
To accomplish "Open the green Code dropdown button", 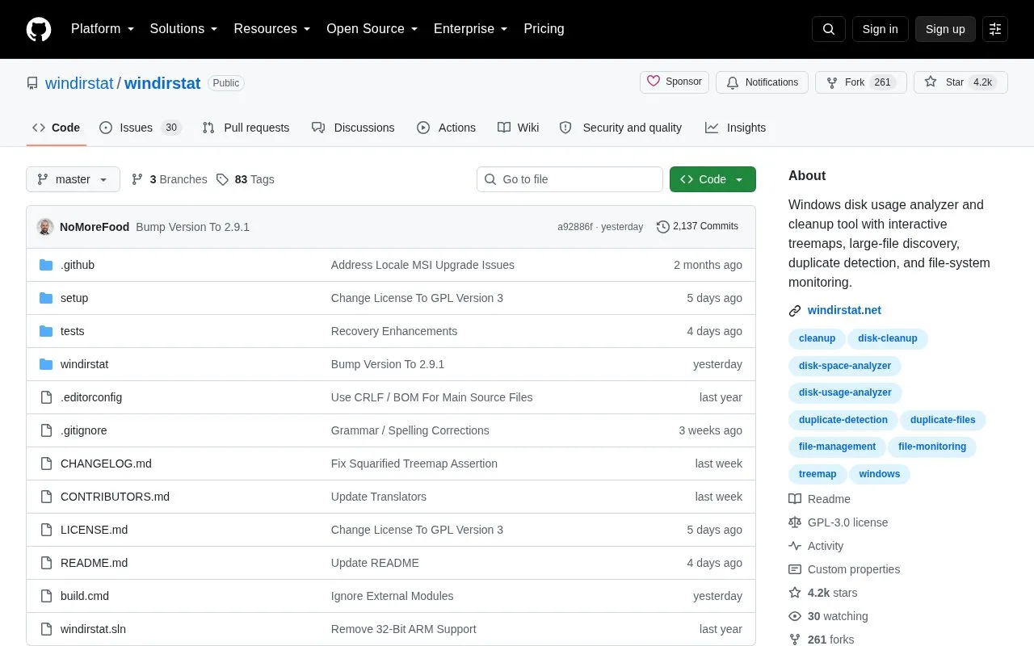I will click(x=712, y=179).
